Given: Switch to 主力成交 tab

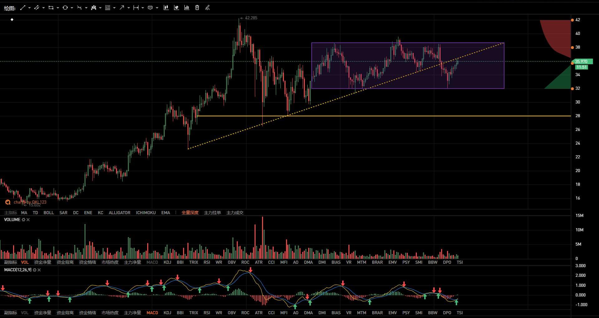Looking at the screenshot, I should (235, 213).
